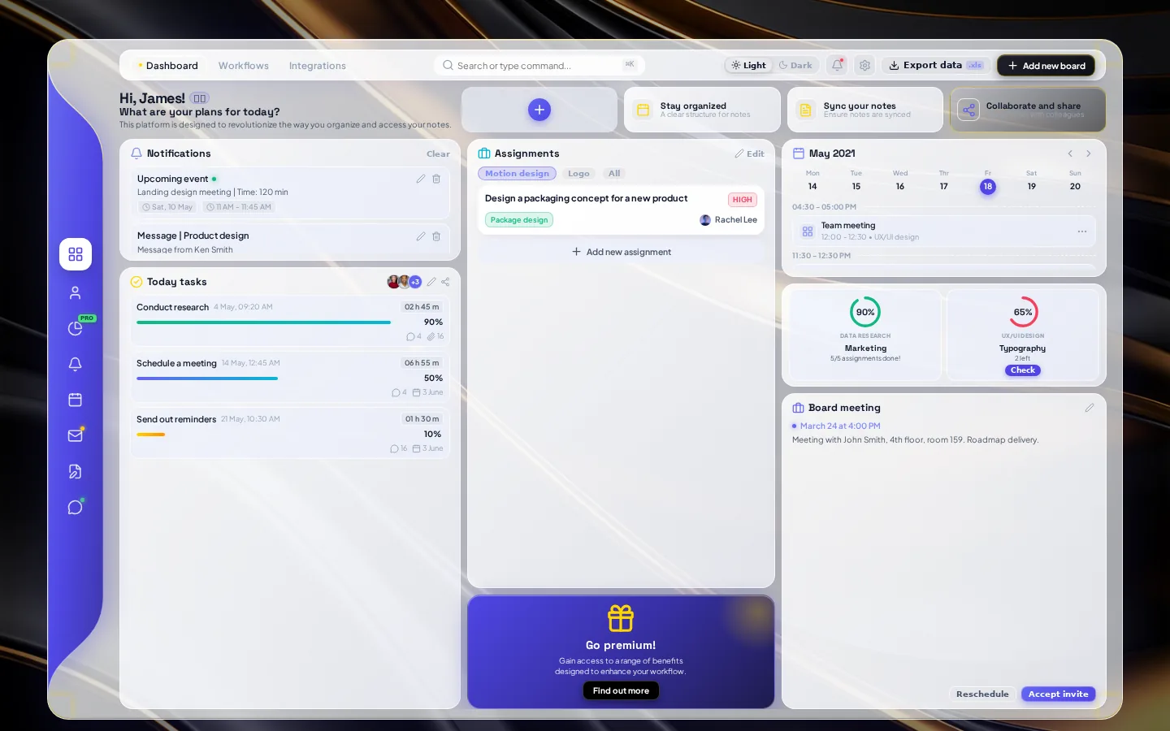Open the calendar icon in sidebar
This screenshot has height=731, width=1170.
coord(76,400)
